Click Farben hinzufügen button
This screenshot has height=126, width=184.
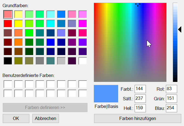pyautogui.click(x=138, y=118)
